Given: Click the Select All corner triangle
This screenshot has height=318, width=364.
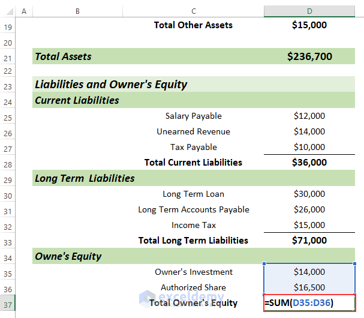Looking at the screenshot, I should coord(8,11).
